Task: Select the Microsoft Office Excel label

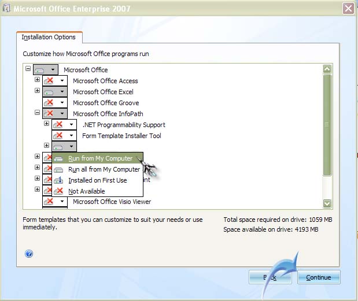Action: pyautogui.click(x=103, y=92)
